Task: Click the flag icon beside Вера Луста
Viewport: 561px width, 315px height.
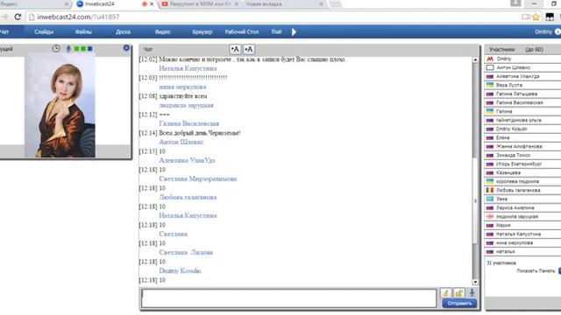Action: tap(490, 85)
